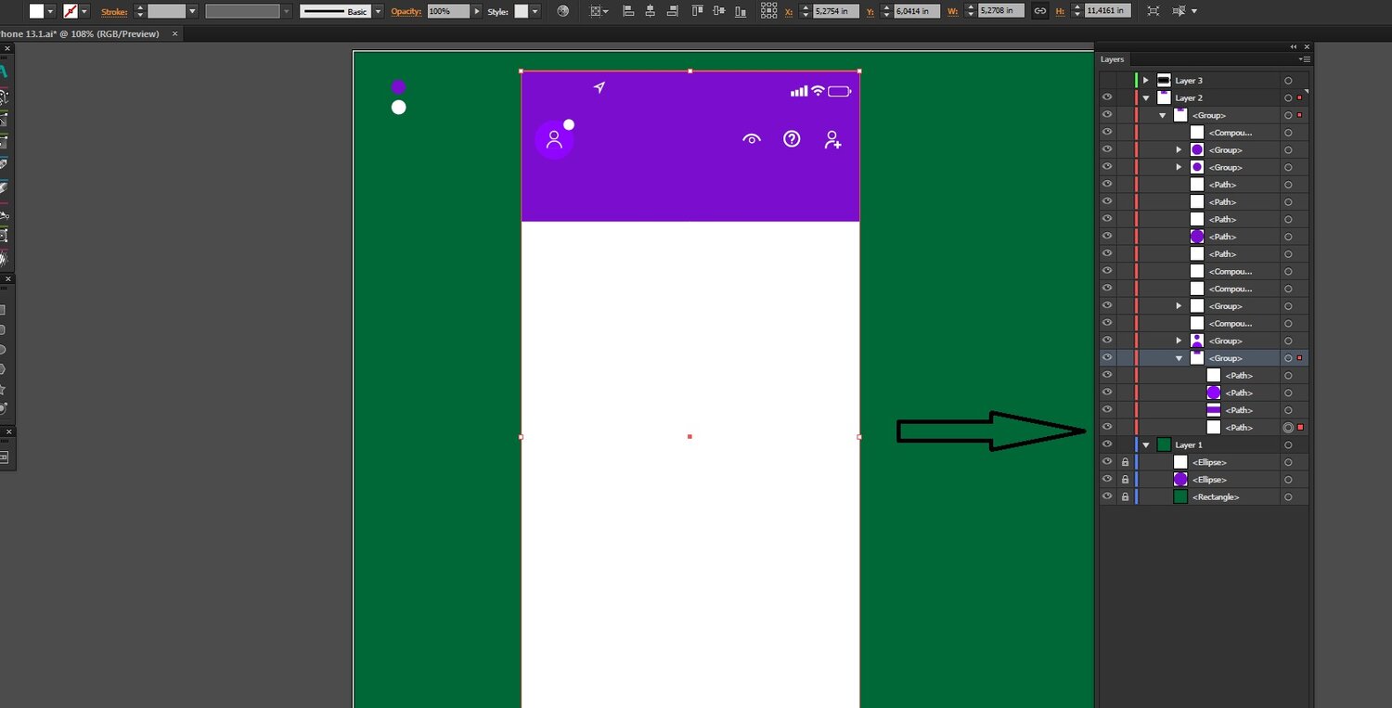Hide the highlighted <Group> sublayer
Image resolution: width=1392 pixels, height=708 pixels.
click(1106, 358)
